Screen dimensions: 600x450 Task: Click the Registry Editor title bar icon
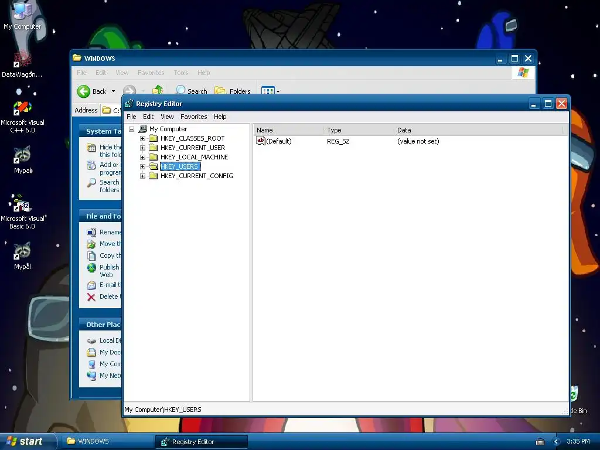pyautogui.click(x=129, y=104)
